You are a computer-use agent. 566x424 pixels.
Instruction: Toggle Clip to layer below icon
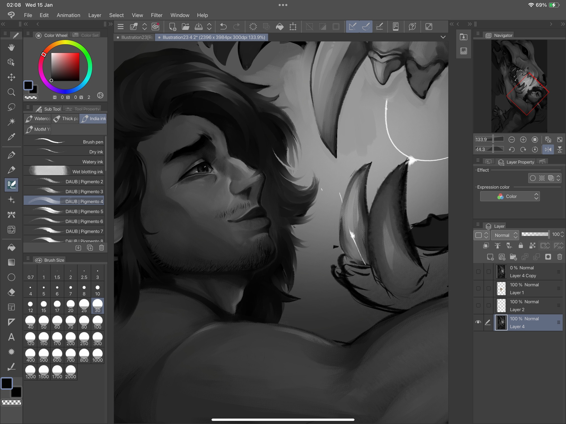(x=486, y=246)
